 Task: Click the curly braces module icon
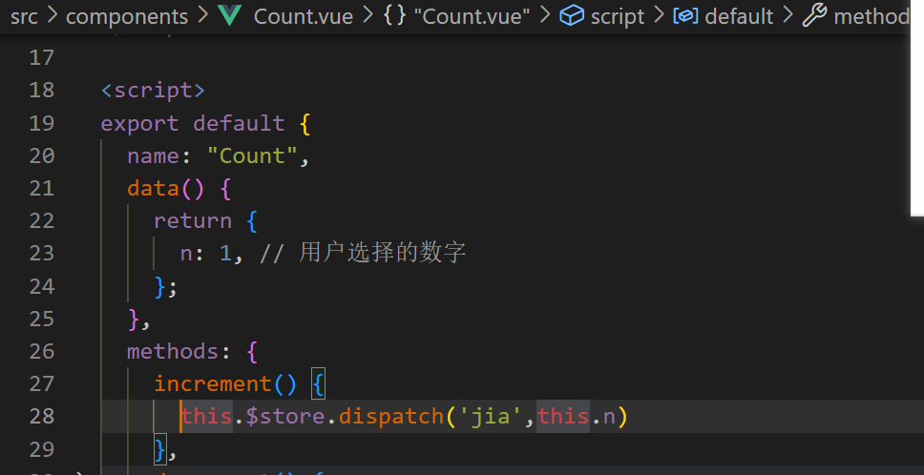[x=395, y=16]
